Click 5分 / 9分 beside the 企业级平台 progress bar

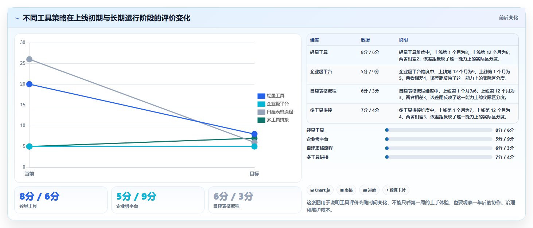tap(505, 139)
